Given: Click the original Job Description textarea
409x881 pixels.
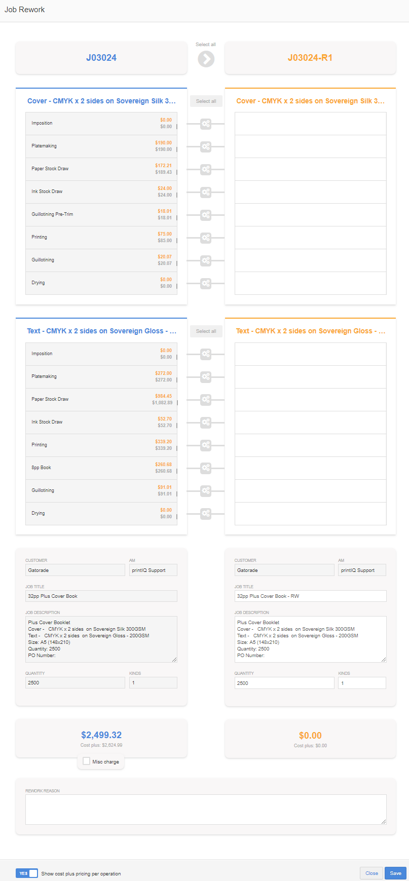Looking at the screenshot, I should click(x=101, y=639).
